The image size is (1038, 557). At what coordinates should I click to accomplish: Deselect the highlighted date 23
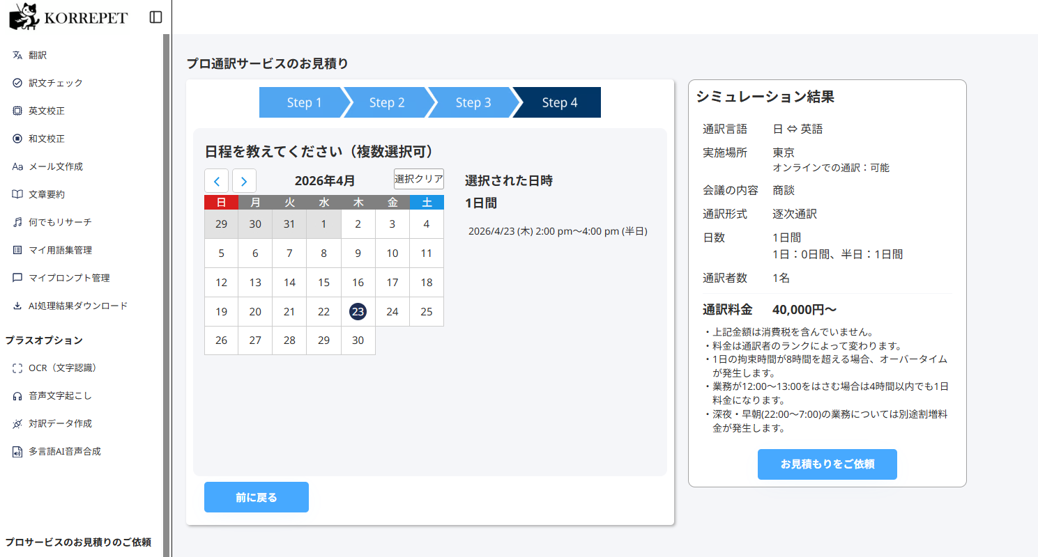358,312
